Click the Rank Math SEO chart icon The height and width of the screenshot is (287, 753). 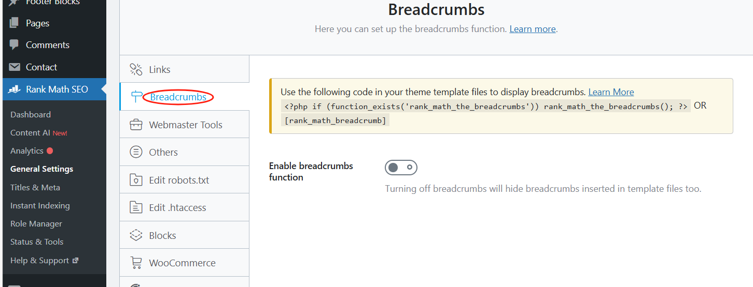15,89
